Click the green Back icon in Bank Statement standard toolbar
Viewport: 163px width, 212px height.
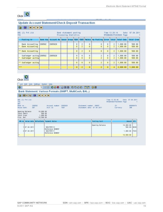(x=52, y=87)
